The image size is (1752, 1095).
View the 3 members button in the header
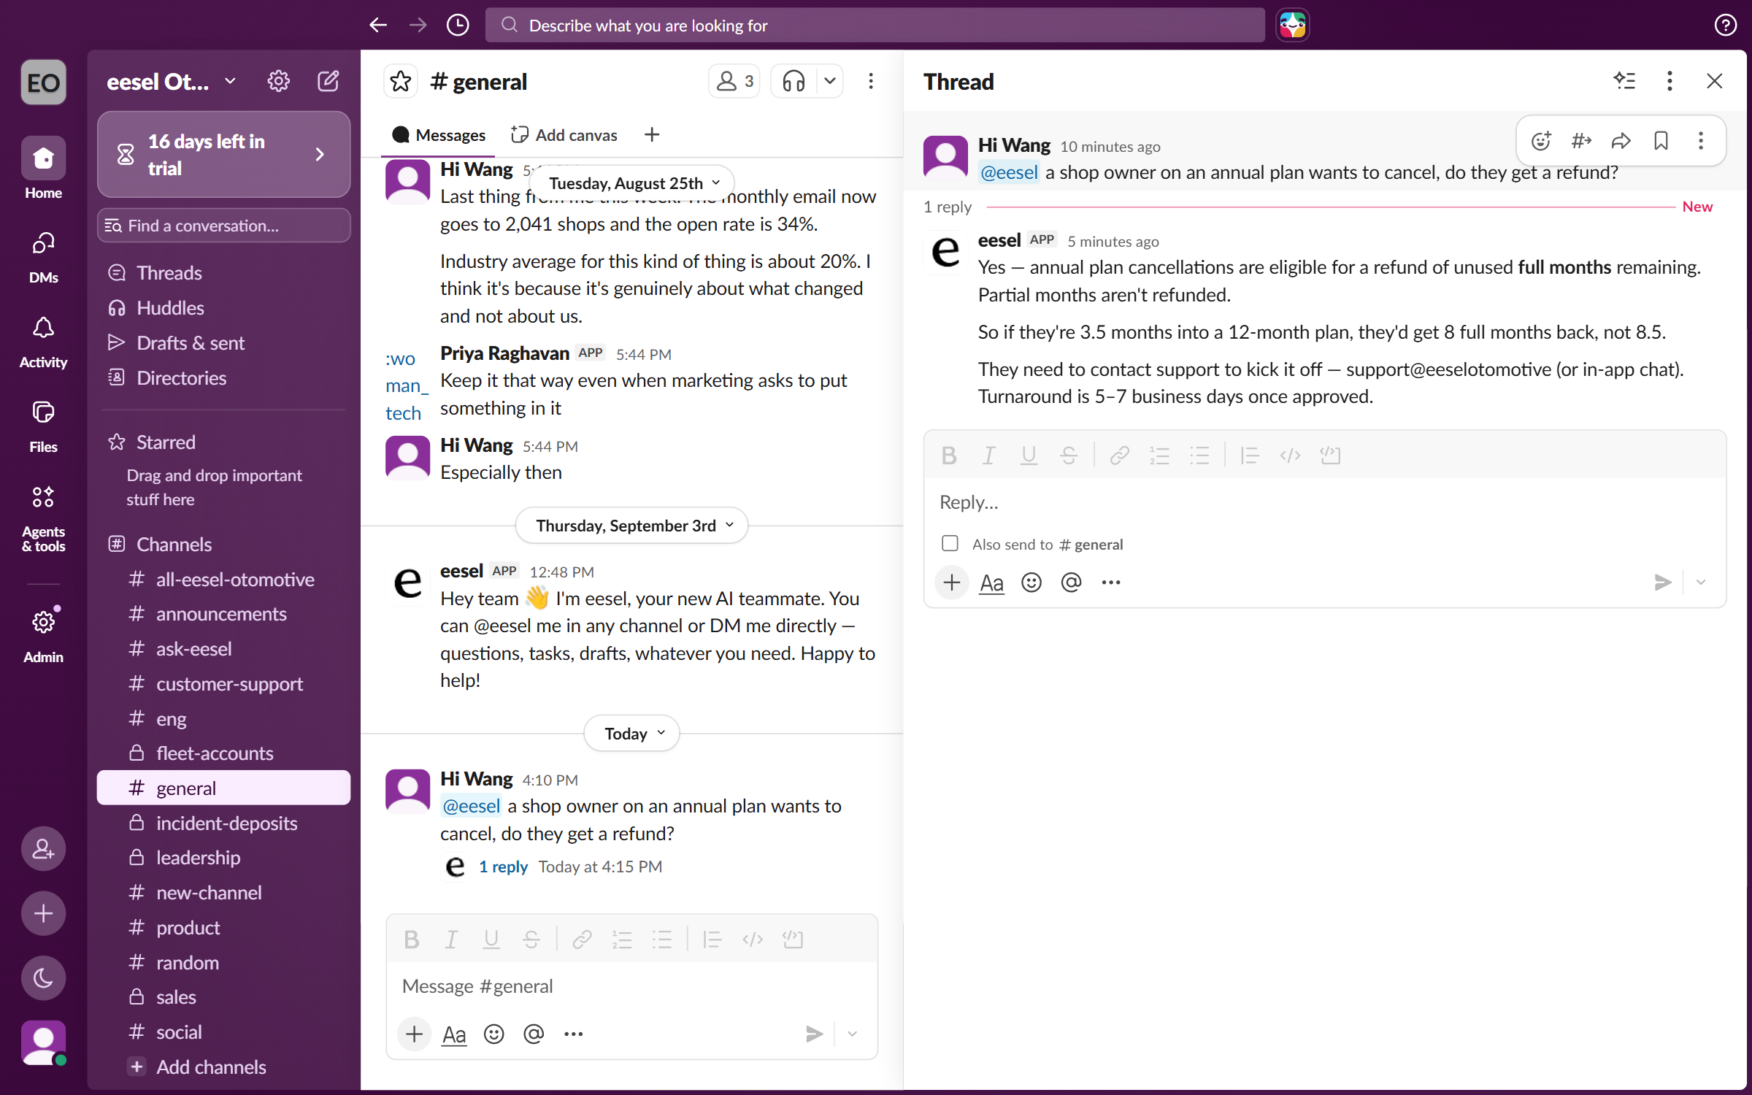click(x=734, y=81)
